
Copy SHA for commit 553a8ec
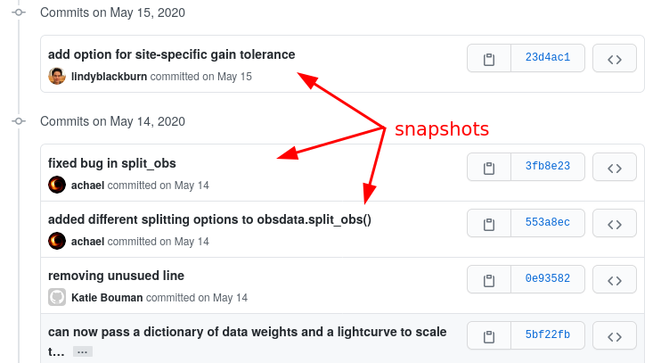(488, 222)
